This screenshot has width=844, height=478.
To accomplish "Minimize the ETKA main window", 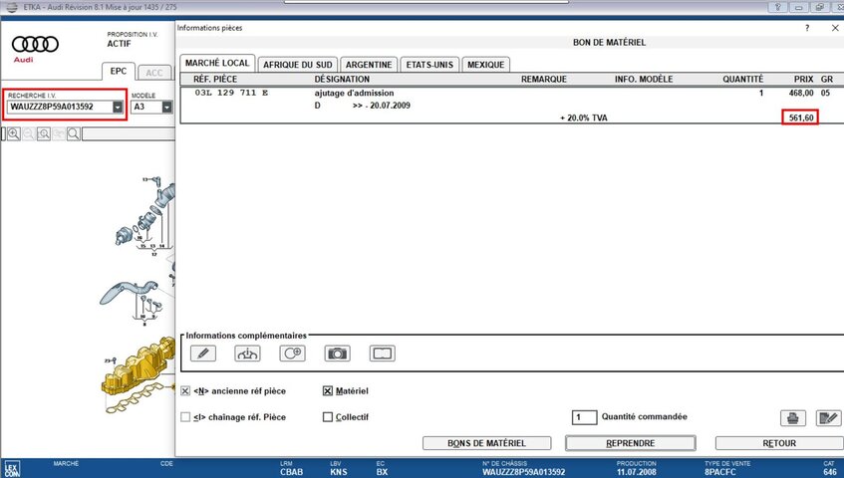I will [799, 7].
